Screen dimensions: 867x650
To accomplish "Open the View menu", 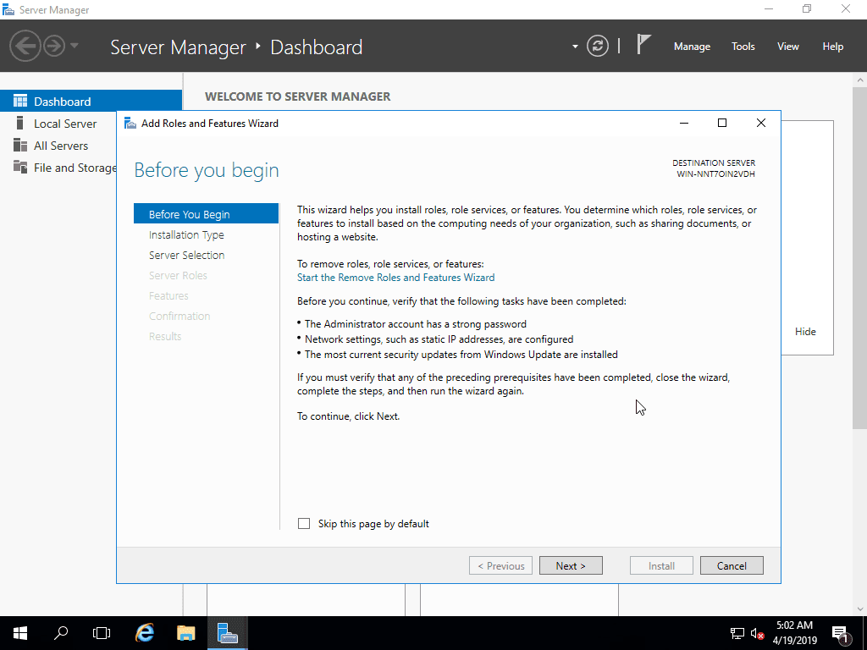I will [788, 47].
